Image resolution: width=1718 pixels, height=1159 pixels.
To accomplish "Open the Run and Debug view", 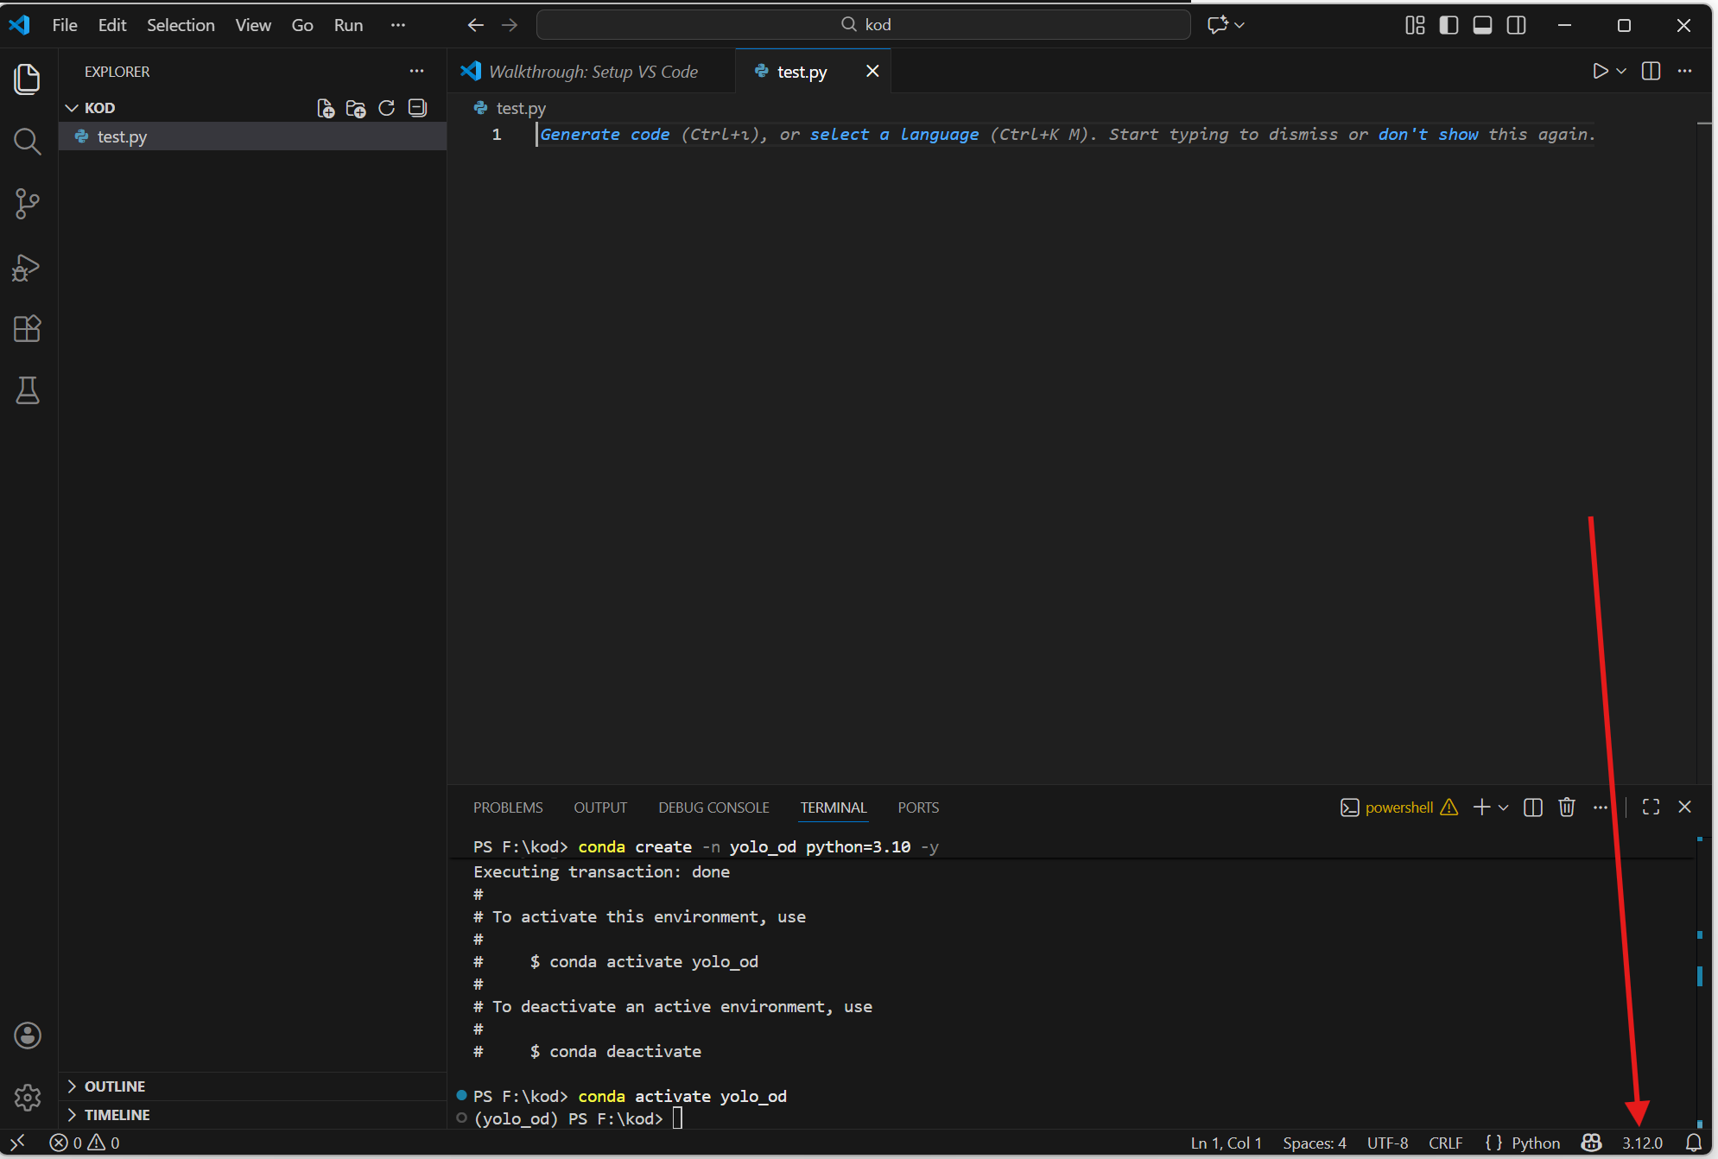I will click(x=28, y=267).
